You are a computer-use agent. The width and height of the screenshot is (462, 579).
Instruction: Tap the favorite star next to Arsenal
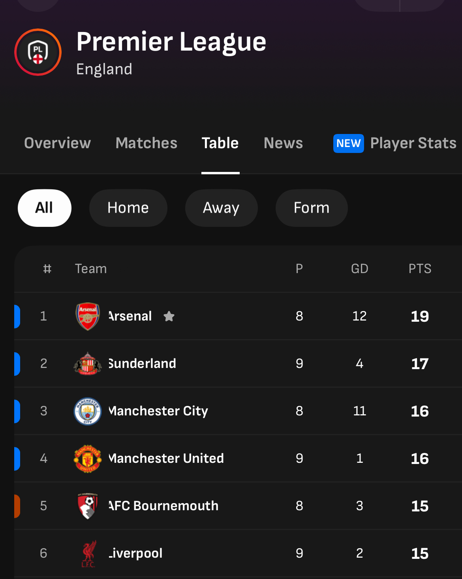(169, 316)
